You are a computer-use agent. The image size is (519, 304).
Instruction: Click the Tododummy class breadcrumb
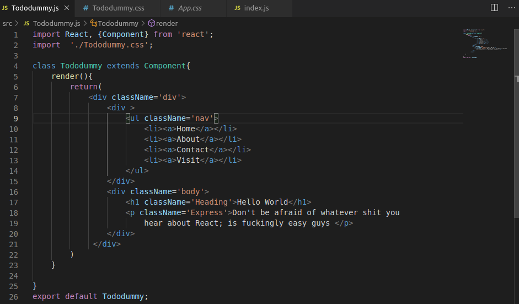(x=118, y=24)
